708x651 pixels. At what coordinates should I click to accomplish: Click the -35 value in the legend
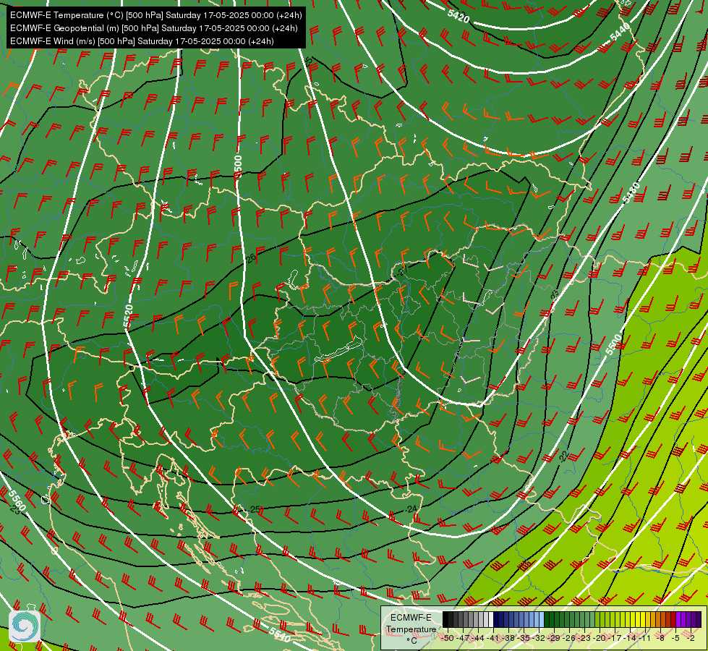(524, 638)
